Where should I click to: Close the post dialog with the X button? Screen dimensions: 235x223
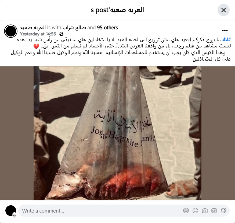point(223,10)
